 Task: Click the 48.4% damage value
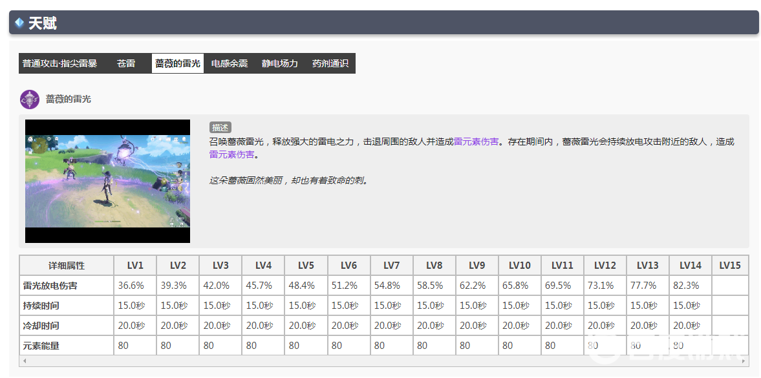click(302, 286)
